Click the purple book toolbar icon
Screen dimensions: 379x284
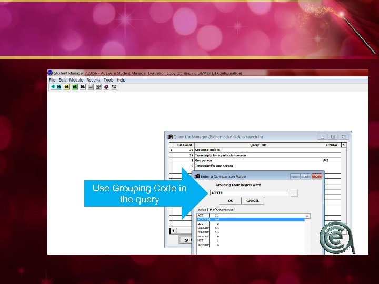pos(106,87)
